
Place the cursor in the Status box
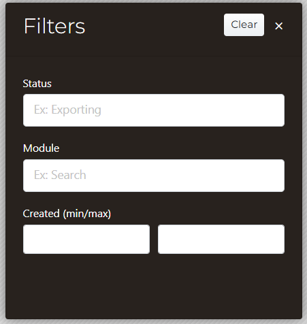pyautogui.click(x=154, y=110)
